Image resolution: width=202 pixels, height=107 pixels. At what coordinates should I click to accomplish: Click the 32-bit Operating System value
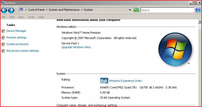(115, 98)
